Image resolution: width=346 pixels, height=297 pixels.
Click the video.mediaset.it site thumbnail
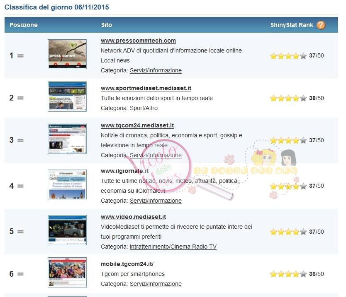(x=67, y=230)
